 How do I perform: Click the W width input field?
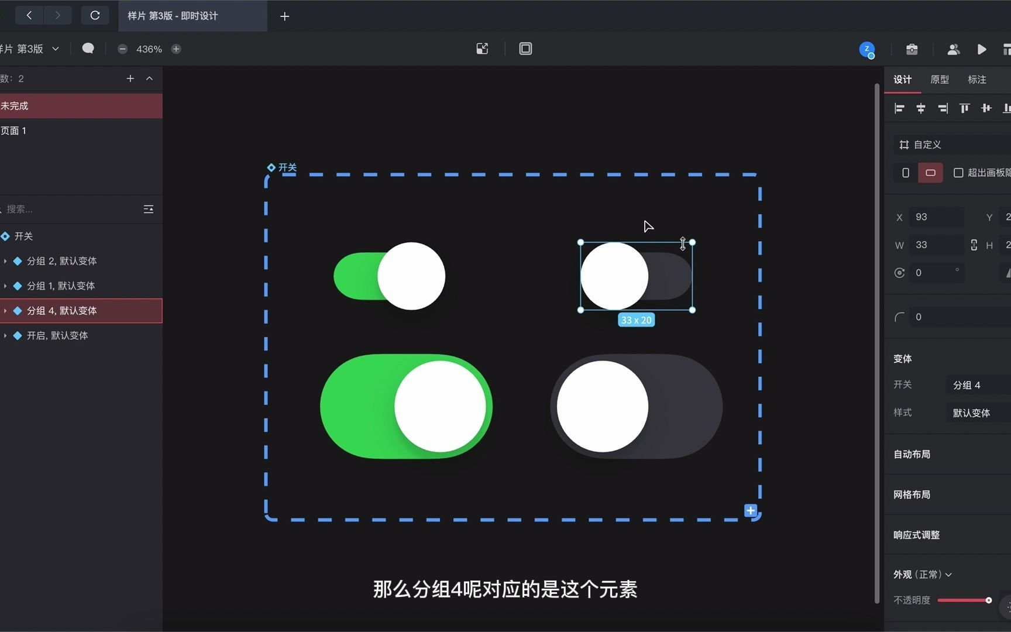pos(937,245)
